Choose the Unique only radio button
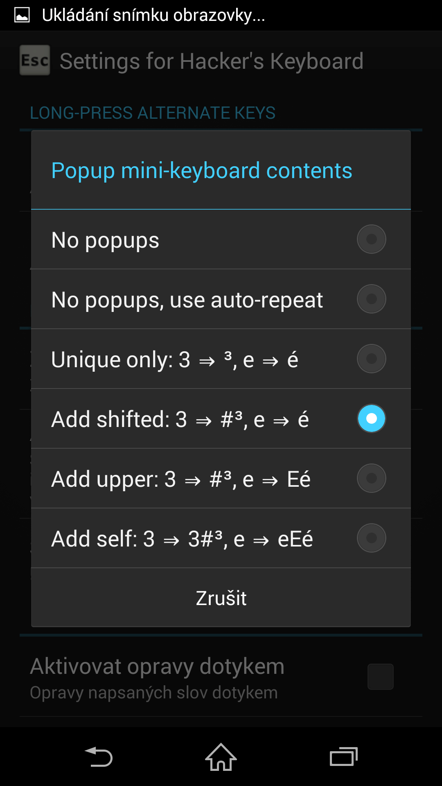The width and height of the screenshot is (442, 786). click(x=372, y=359)
